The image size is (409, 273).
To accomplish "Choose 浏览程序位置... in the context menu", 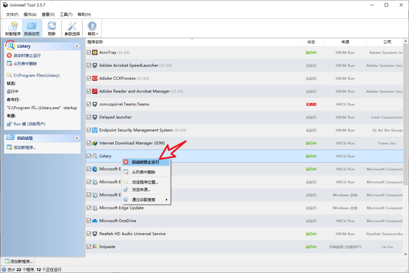I will click(x=146, y=182).
